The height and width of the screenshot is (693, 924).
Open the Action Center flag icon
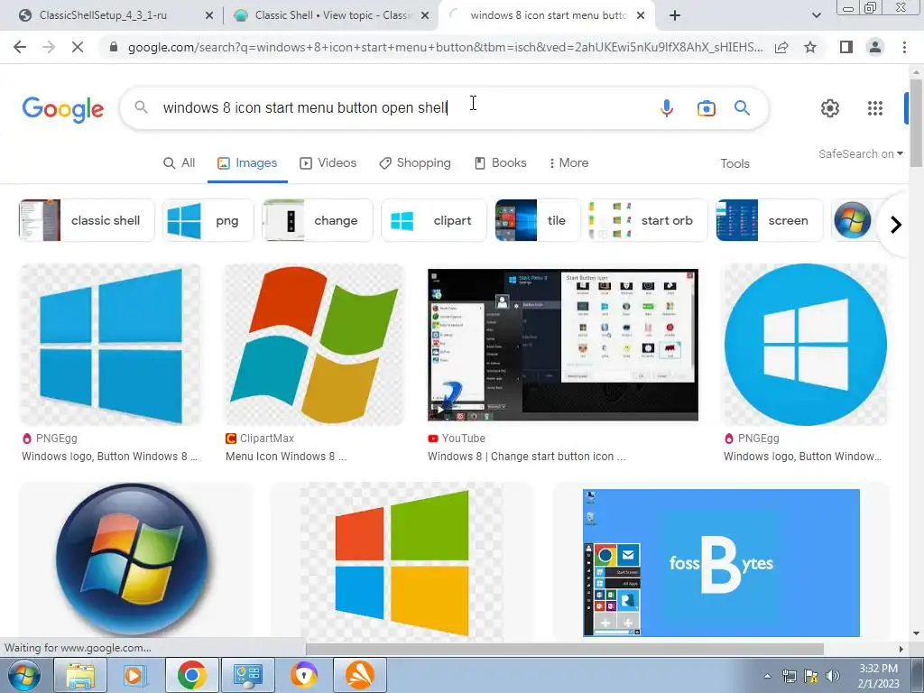(811, 676)
